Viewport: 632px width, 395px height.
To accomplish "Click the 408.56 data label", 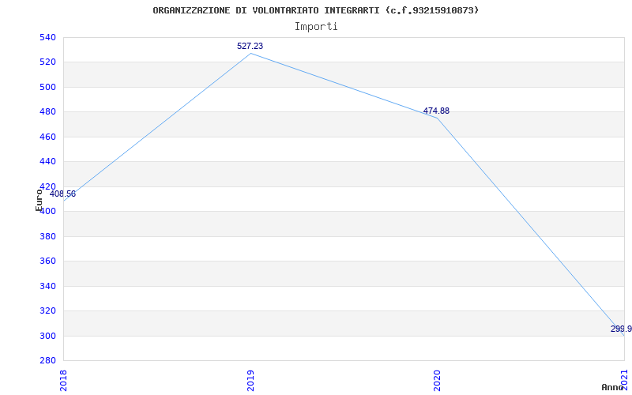I will 62,194.
